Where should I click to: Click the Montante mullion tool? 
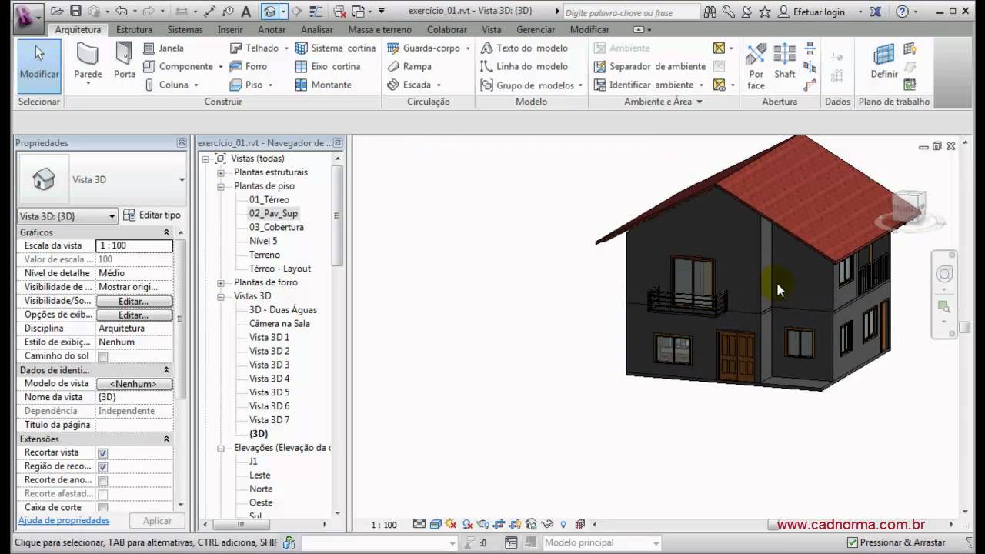coord(323,85)
